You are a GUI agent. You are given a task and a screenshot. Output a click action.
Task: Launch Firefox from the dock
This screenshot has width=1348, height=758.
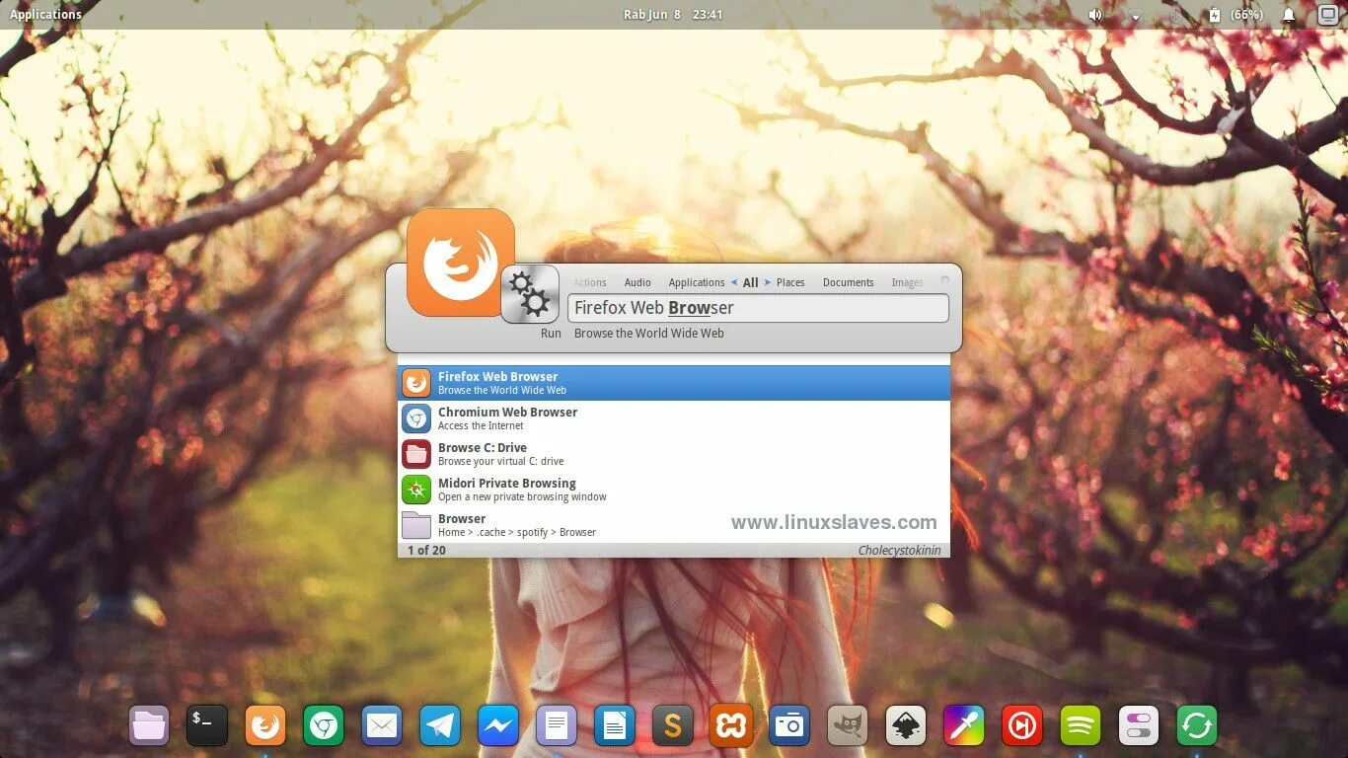[265, 726]
